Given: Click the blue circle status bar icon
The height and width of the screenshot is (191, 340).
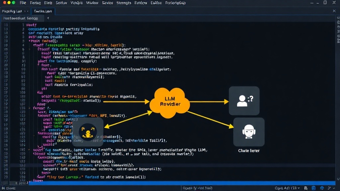Looking at the screenshot, I should coord(322,188).
